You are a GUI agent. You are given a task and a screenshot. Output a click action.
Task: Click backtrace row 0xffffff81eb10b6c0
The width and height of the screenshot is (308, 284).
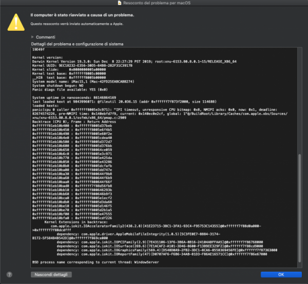72,154
